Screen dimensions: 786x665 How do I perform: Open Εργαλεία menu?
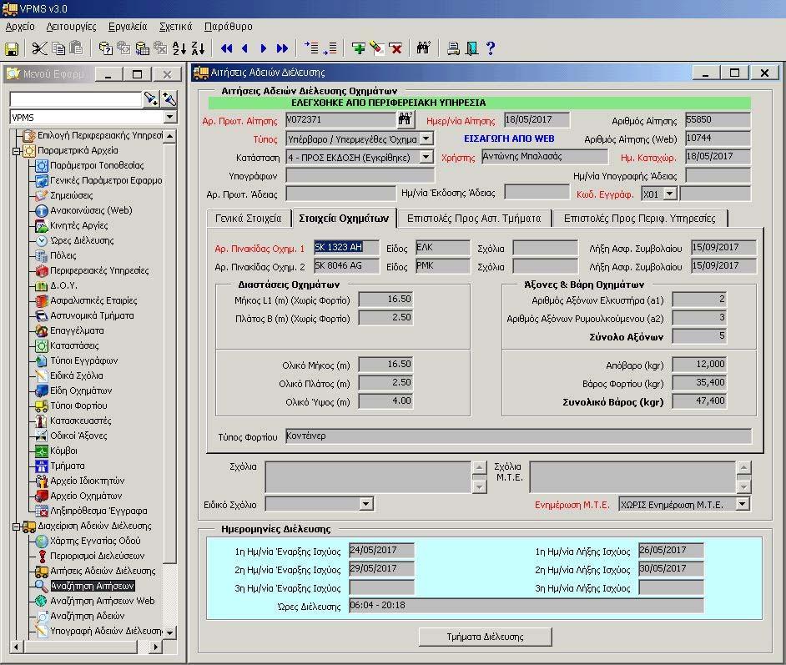click(x=128, y=27)
